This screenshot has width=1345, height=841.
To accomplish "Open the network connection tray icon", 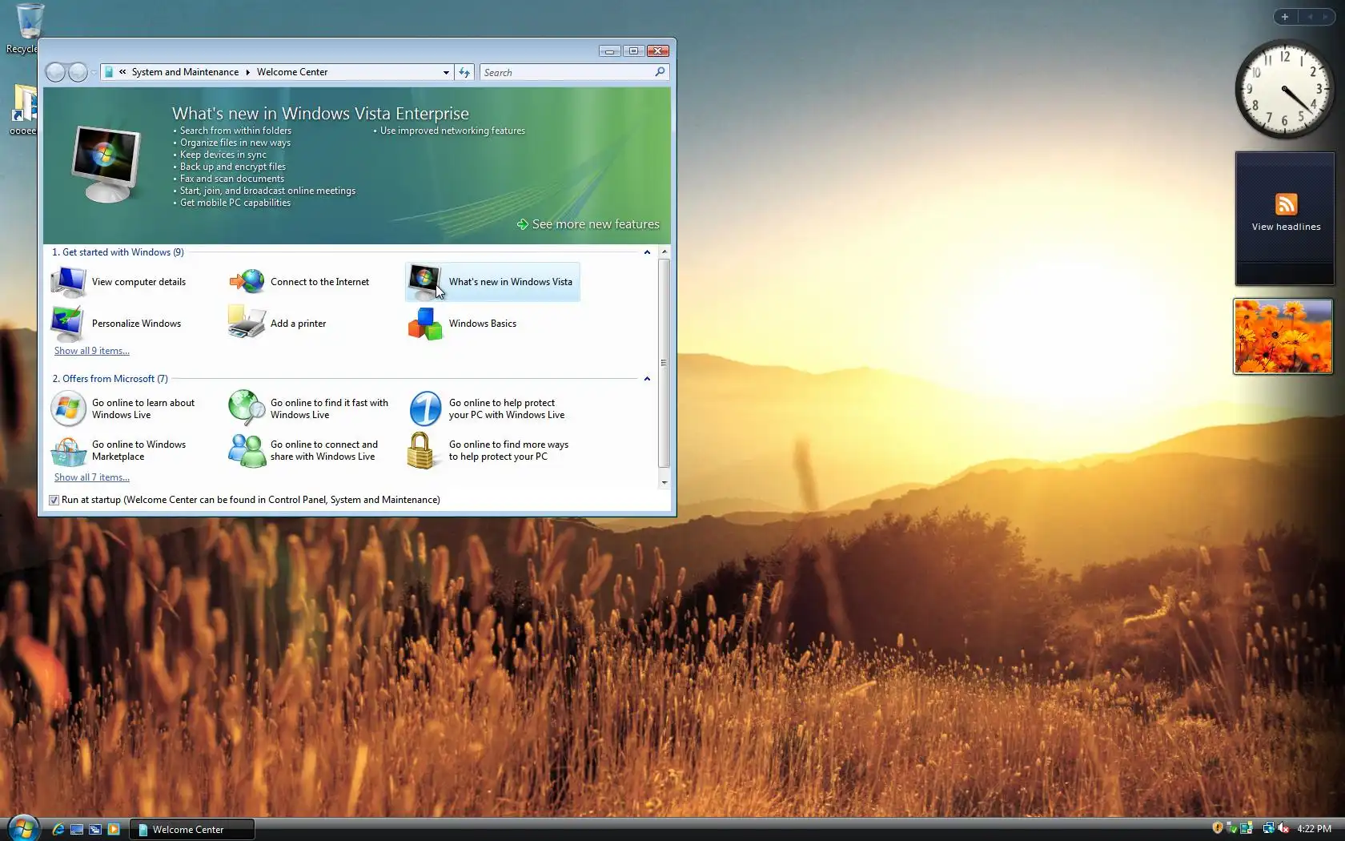I will (x=1268, y=828).
